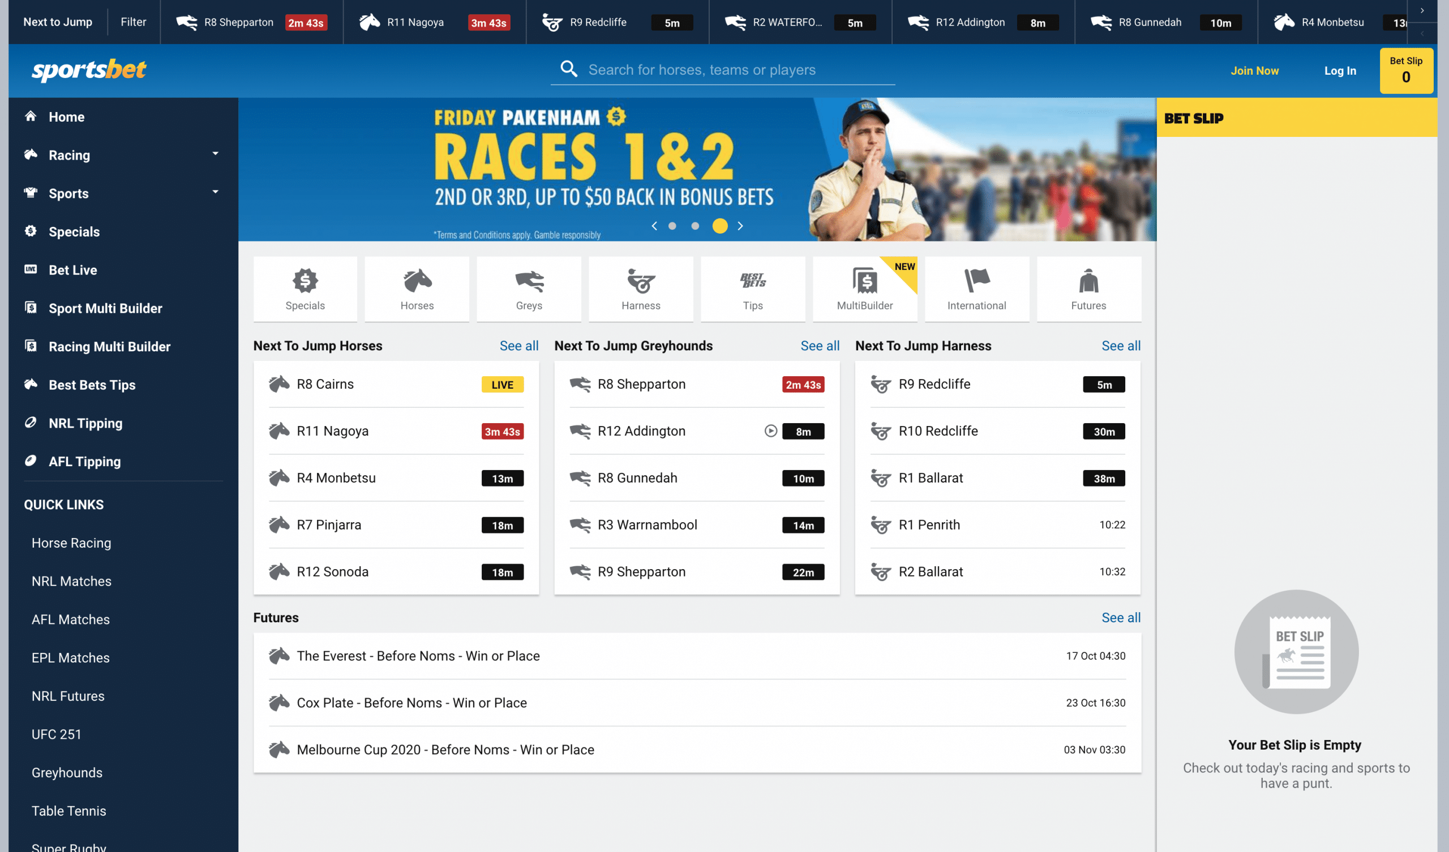Screen dimensions: 1449x852
Task: Go to next banner slide
Action: point(740,226)
